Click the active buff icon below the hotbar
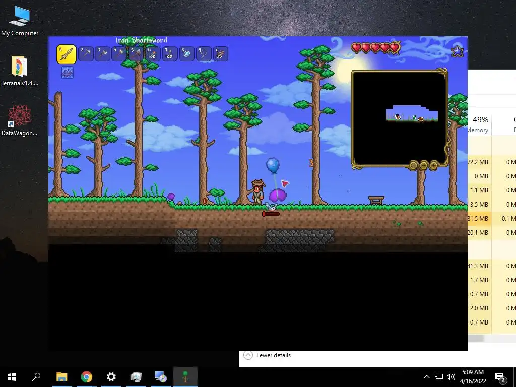Screen dimensions: 516x387 pos(67,73)
